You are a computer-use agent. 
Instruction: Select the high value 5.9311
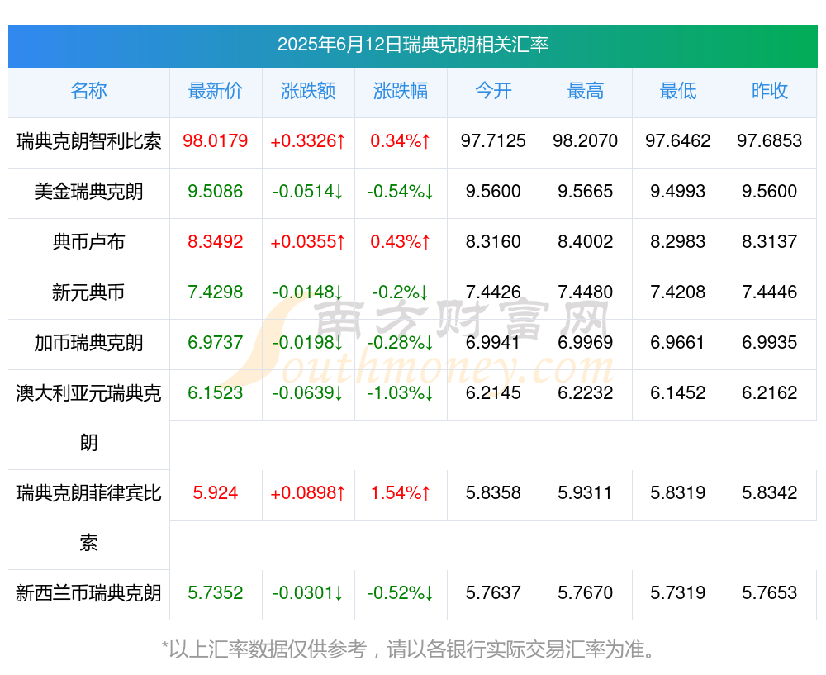[586, 493]
